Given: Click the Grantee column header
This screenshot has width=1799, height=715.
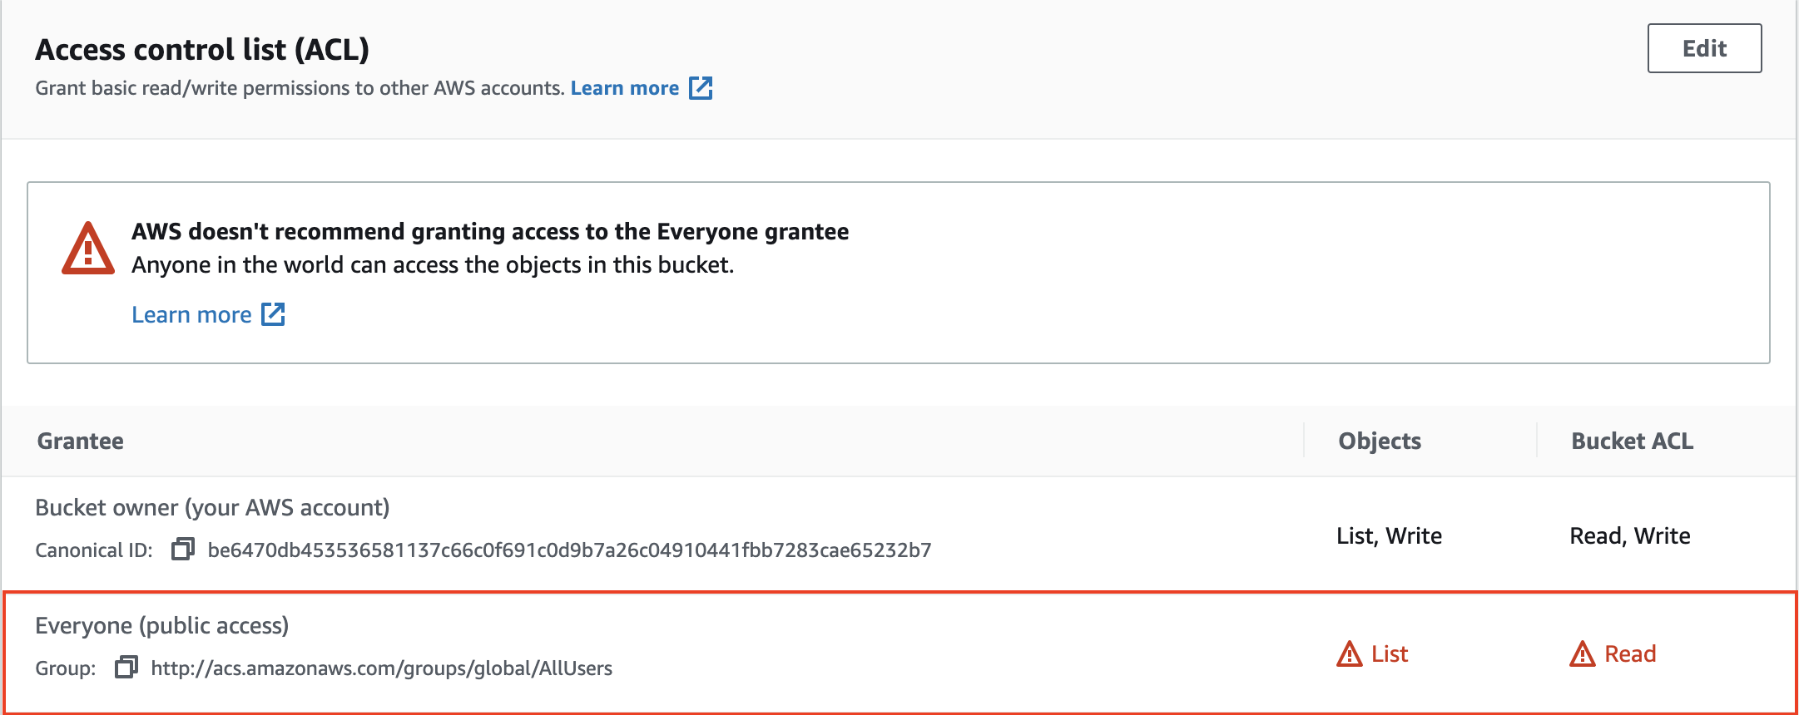Looking at the screenshot, I should pyautogui.click(x=80, y=441).
